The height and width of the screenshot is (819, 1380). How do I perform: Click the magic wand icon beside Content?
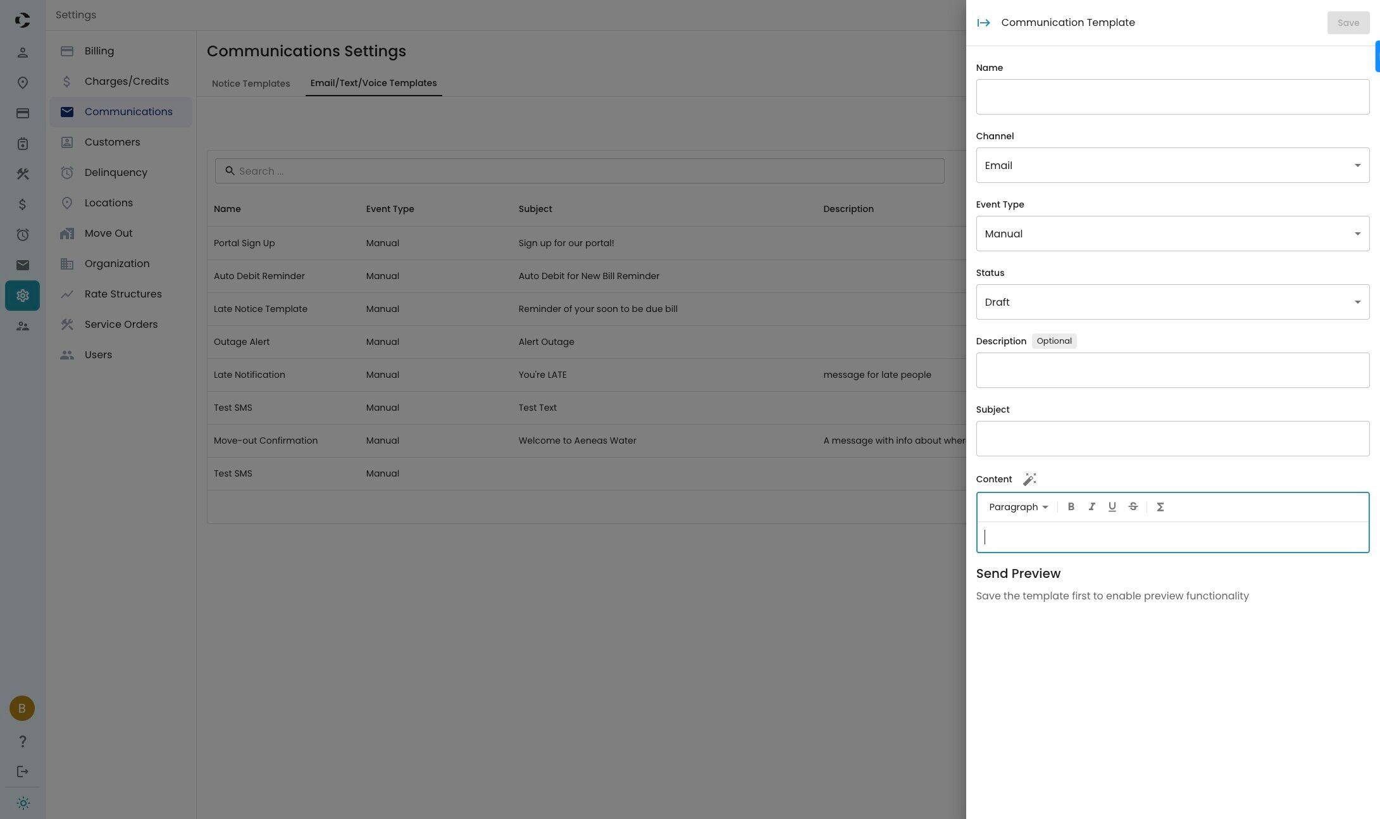click(x=1029, y=479)
